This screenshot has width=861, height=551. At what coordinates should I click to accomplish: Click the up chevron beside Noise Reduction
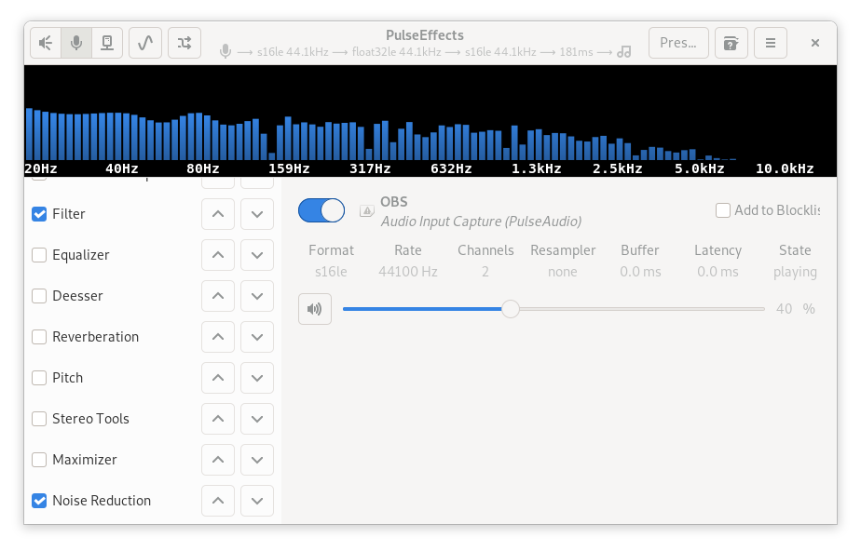point(217,501)
